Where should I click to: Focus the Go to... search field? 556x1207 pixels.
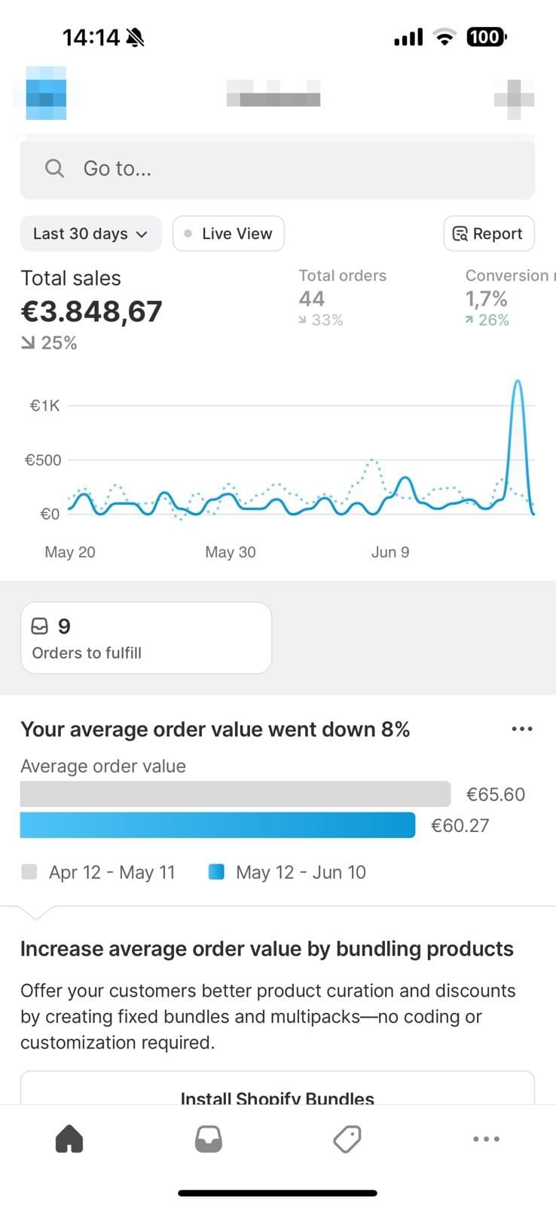[x=277, y=169]
